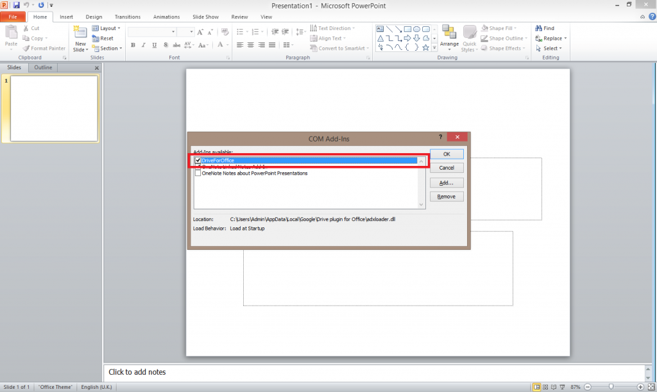Toggle text Shadow
657x392 pixels.
click(166, 45)
